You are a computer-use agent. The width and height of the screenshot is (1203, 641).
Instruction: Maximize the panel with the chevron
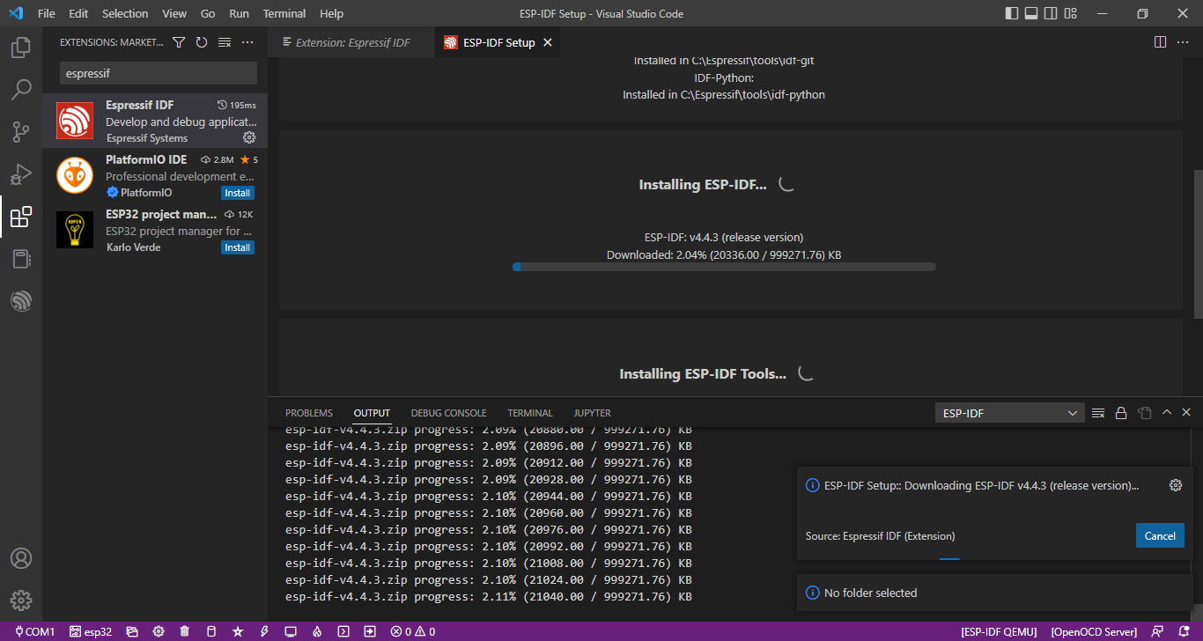(1167, 413)
